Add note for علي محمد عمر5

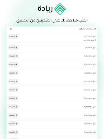coord(14,124)
